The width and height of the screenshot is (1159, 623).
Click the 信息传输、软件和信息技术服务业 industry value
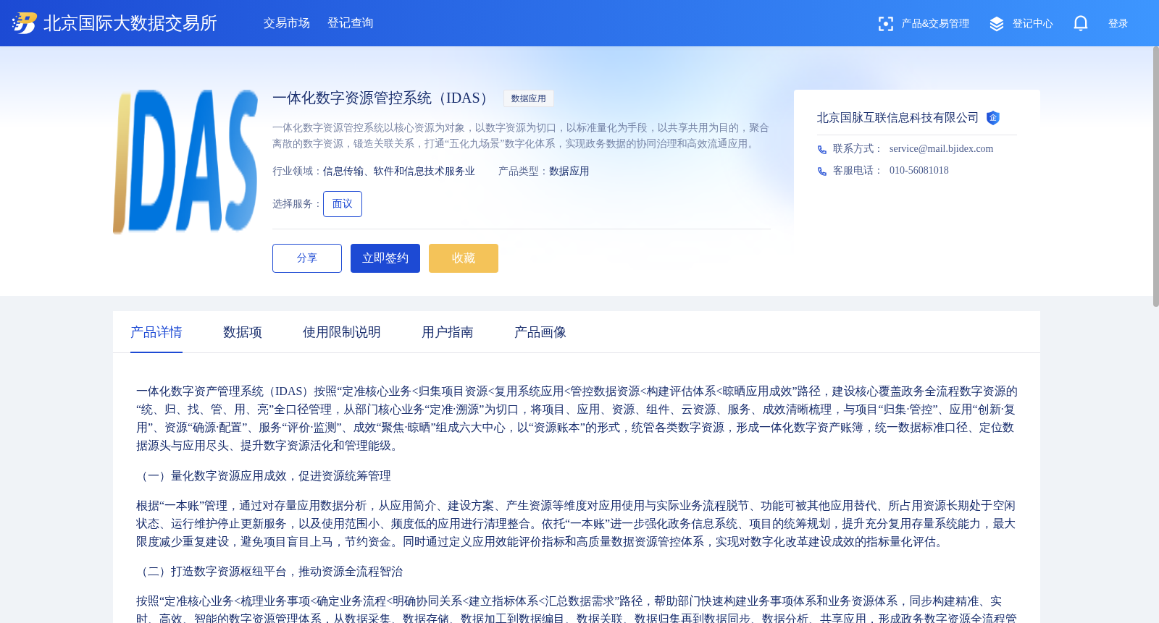[399, 171]
